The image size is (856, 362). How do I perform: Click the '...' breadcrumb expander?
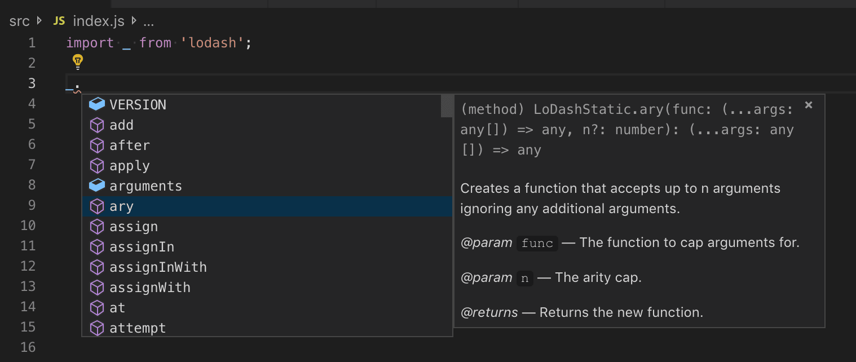(x=147, y=23)
